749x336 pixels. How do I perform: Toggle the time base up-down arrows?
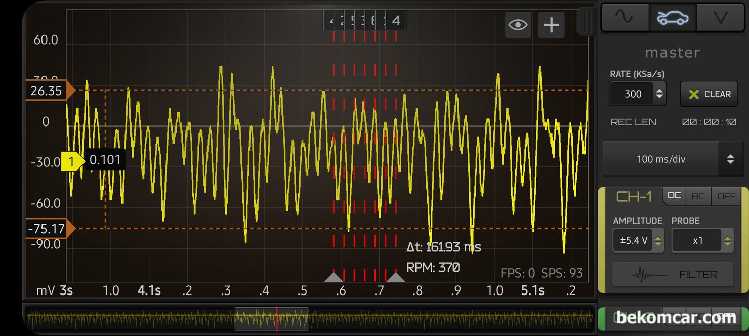tap(730, 159)
